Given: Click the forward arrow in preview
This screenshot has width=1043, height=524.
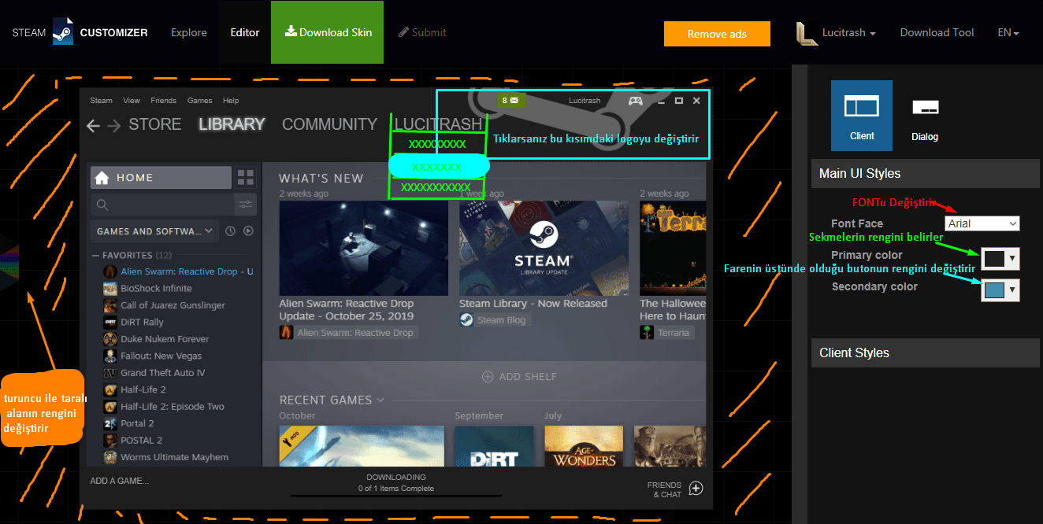Looking at the screenshot, I should 114,125.
